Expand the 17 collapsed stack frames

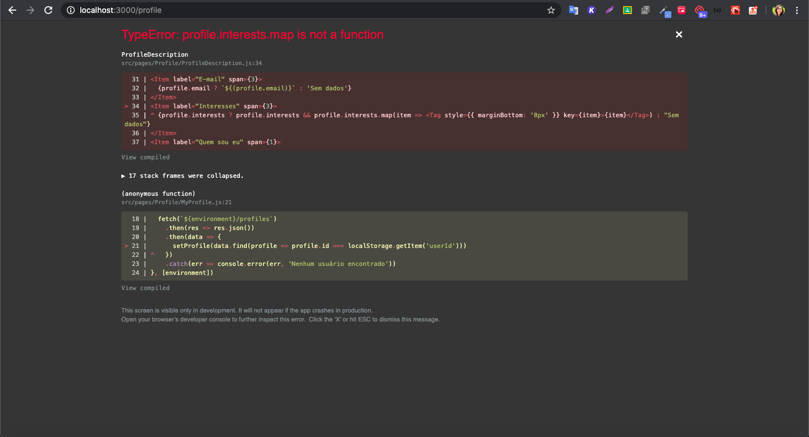tap(183, 175)
